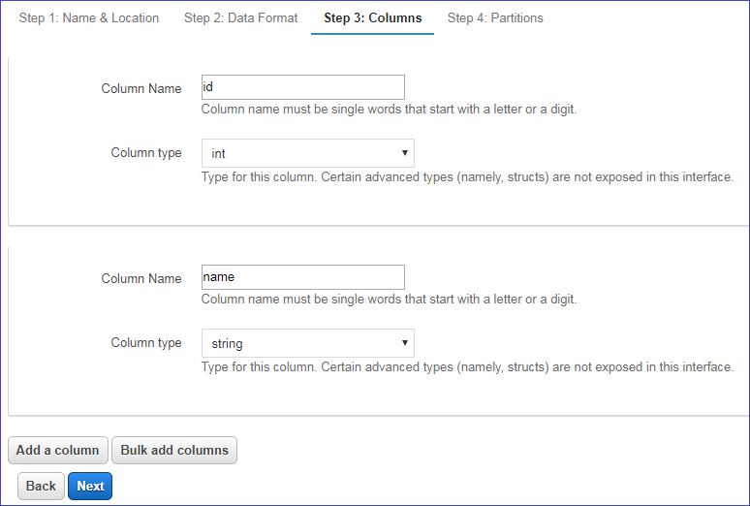This screenshot has width=750, height=506.
Task: Switch to Step 2: Data Format tab
Action: pyautogui.click(x=240, y=17)
